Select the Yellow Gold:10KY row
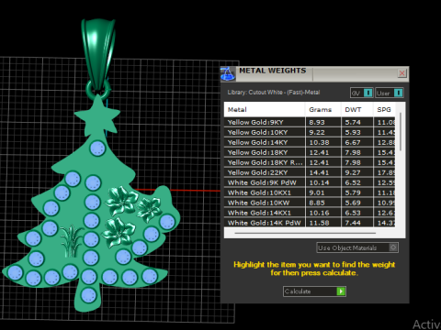 coord(310,132)
